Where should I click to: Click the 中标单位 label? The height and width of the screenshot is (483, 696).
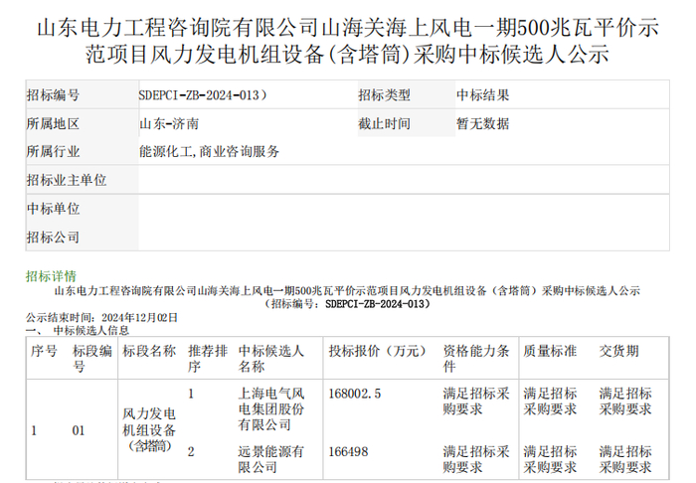[x=53, y=209]
